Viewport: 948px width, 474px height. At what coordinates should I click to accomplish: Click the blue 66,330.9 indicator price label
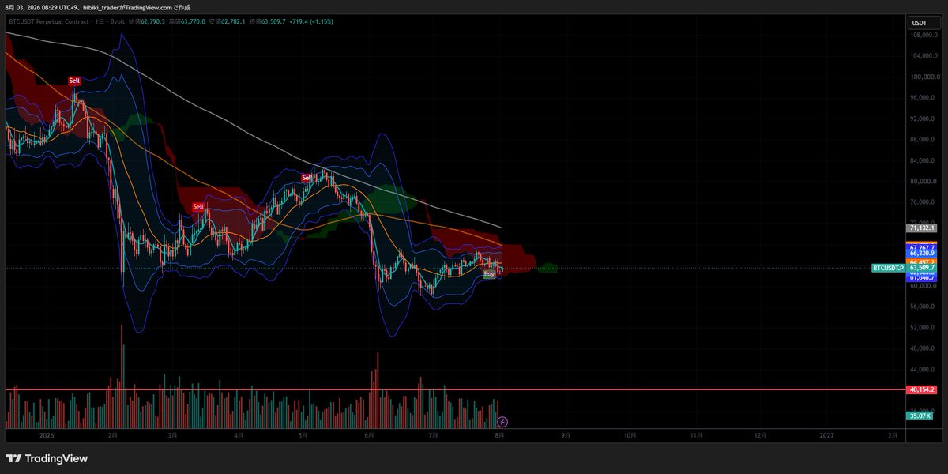click(x=922, y=253)
